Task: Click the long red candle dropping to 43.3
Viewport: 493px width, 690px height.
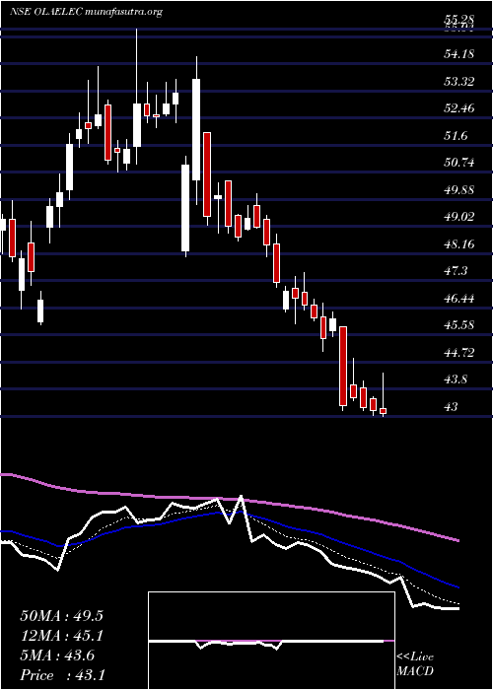Action: pos(343,366)
